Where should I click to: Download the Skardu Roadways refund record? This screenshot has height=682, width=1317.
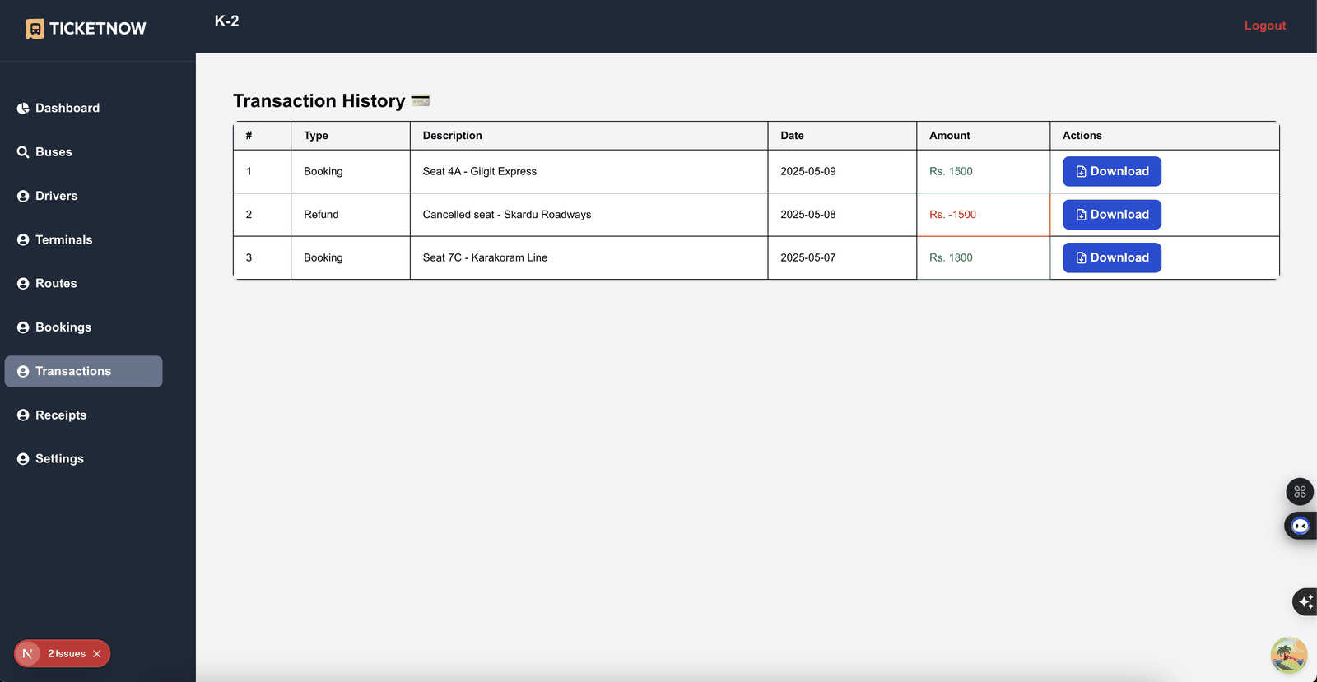point(1112,215)
